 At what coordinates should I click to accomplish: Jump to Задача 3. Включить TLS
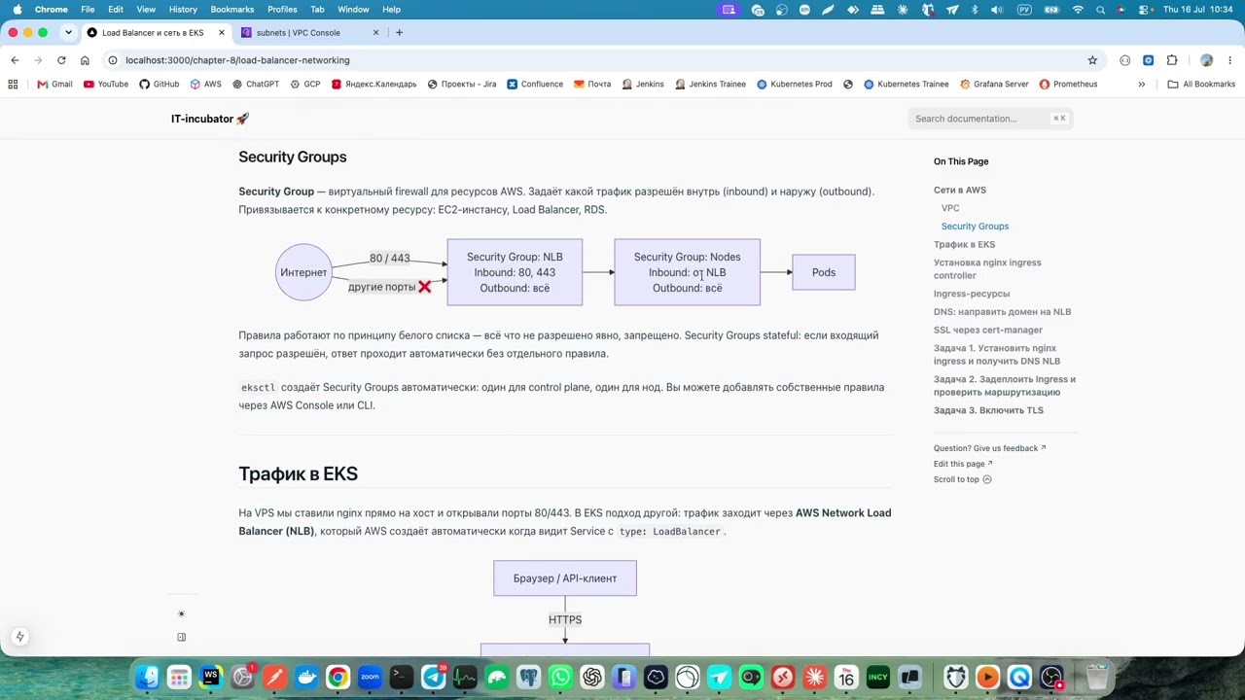[988, 410]
